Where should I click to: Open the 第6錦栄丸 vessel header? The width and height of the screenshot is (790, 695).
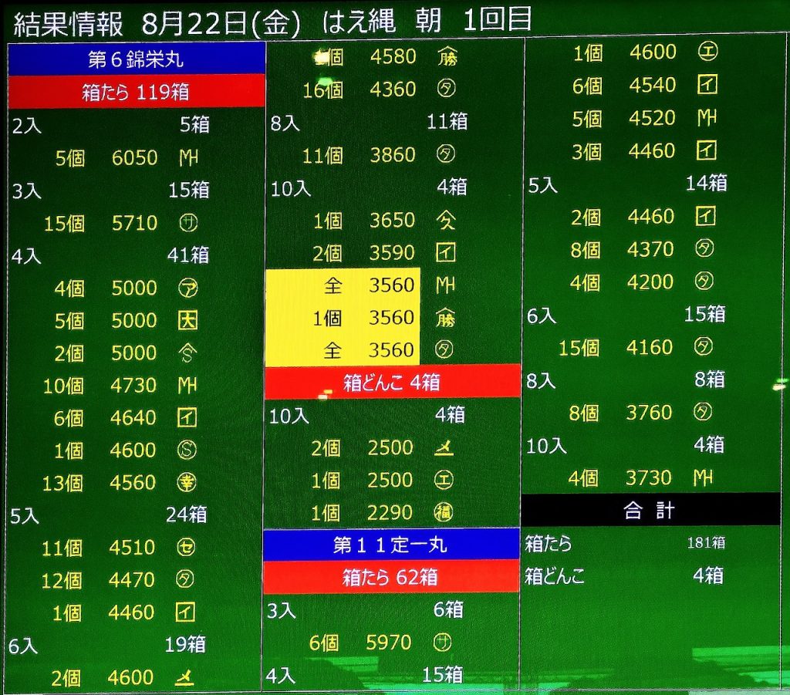click(x=136, y=59)
